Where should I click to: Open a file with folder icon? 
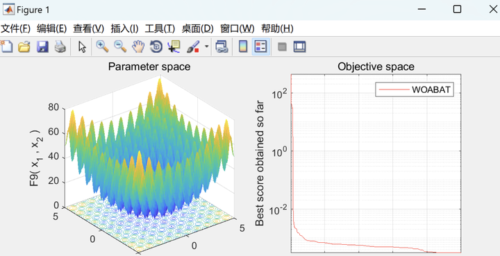24,46
